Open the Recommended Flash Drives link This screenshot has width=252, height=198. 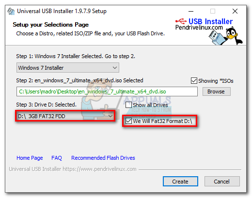(x=103, y=158)
